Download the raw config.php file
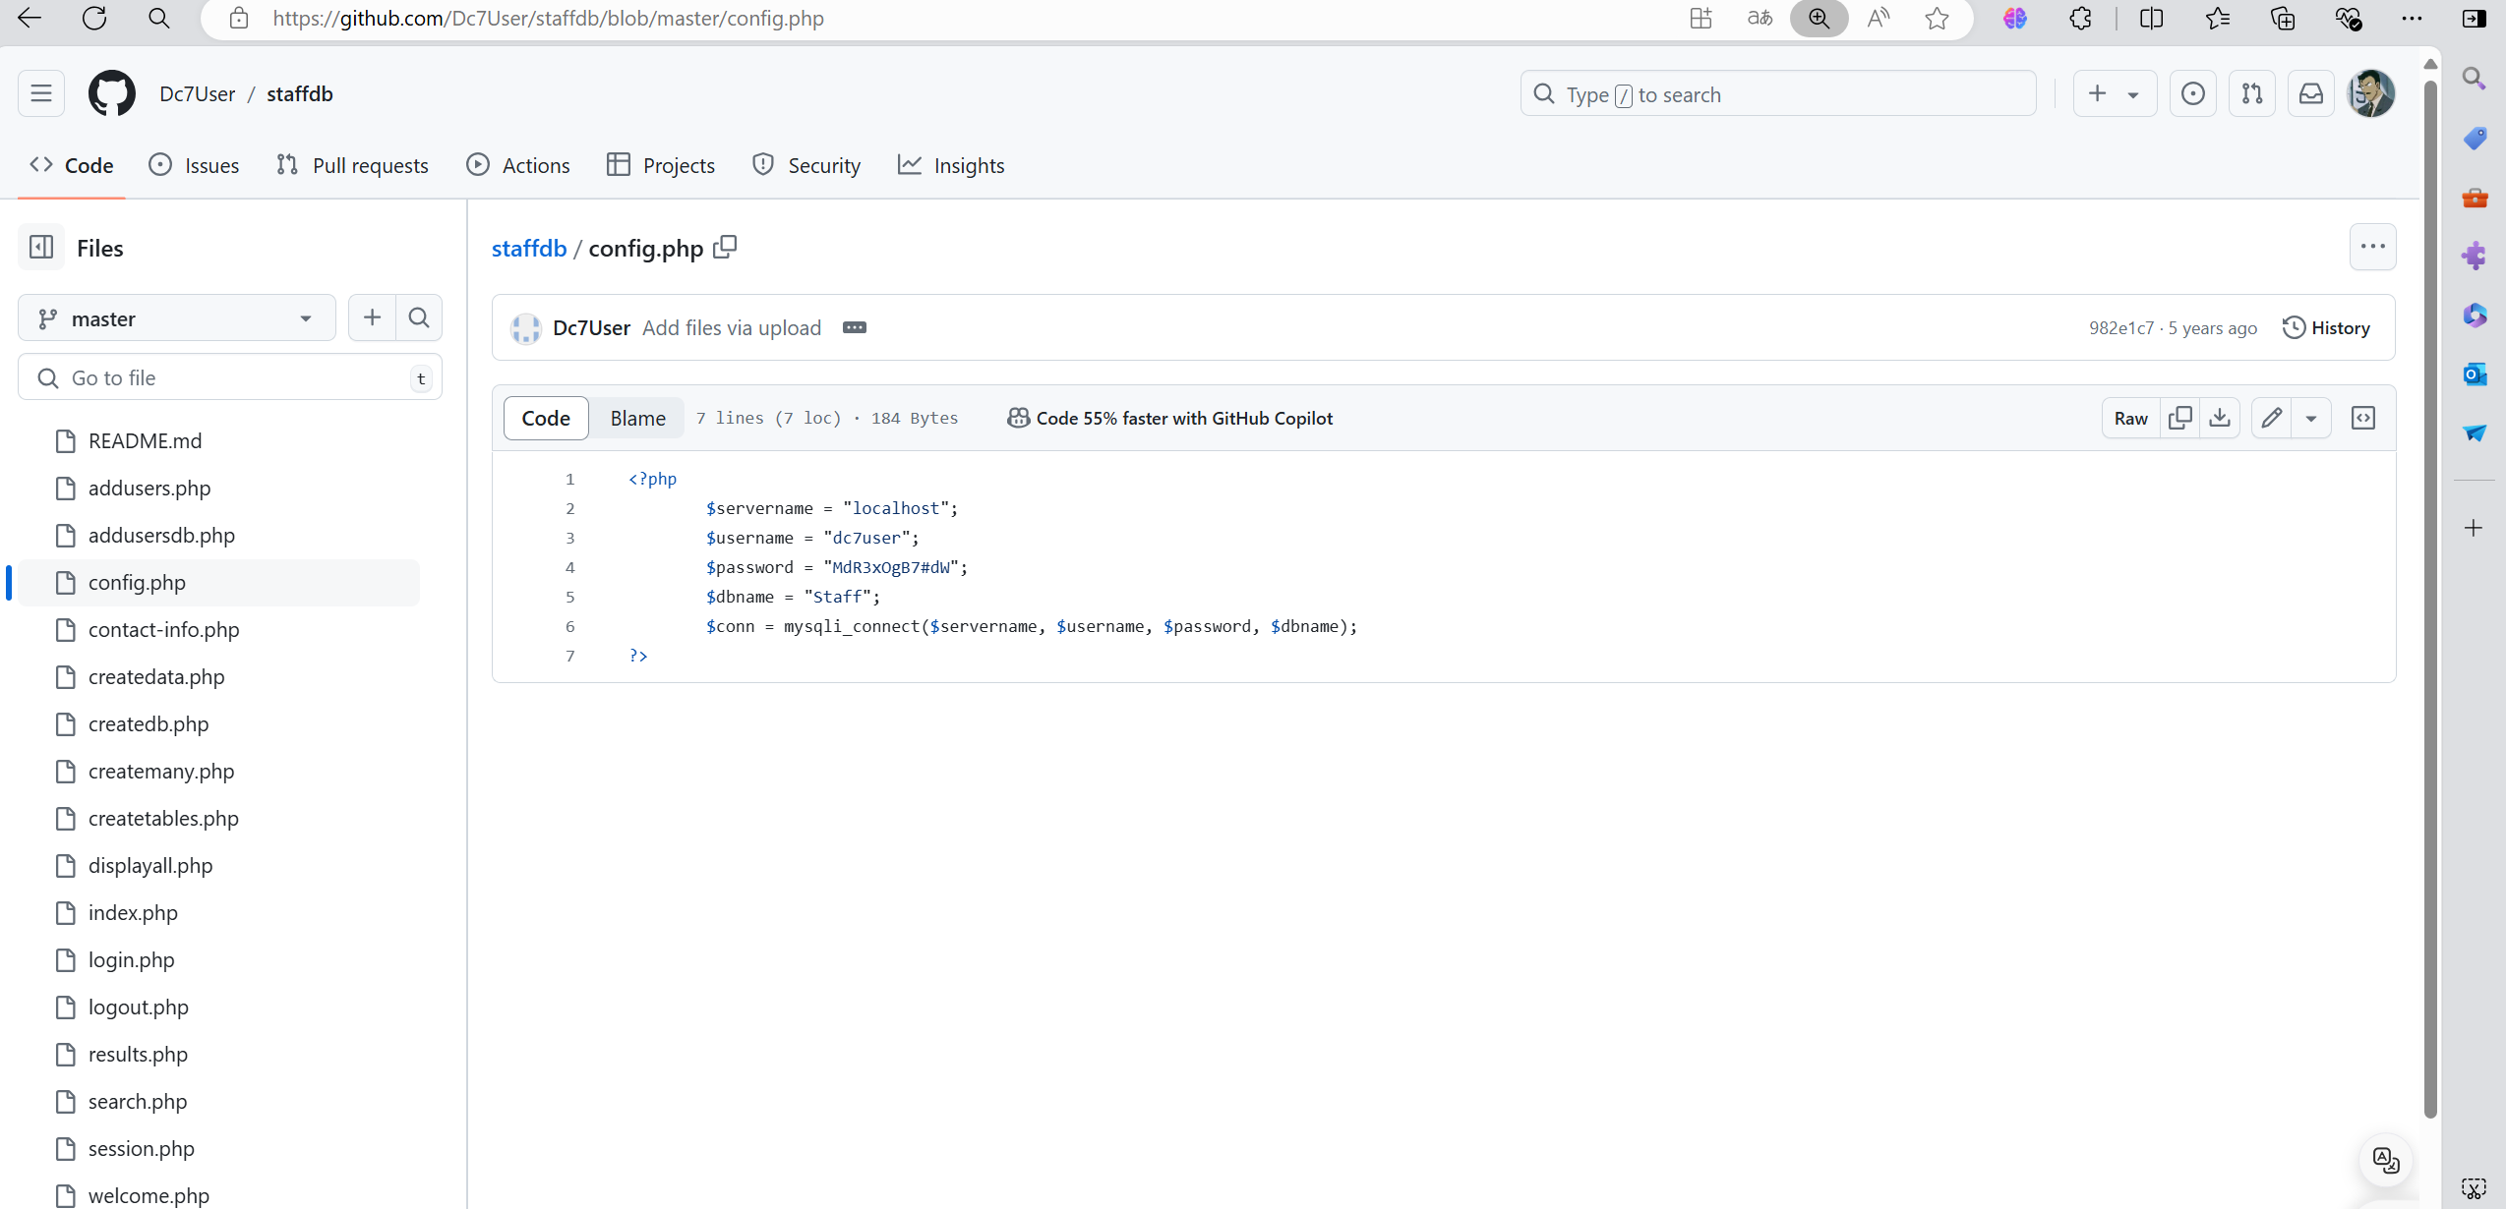 [2220, 418]
